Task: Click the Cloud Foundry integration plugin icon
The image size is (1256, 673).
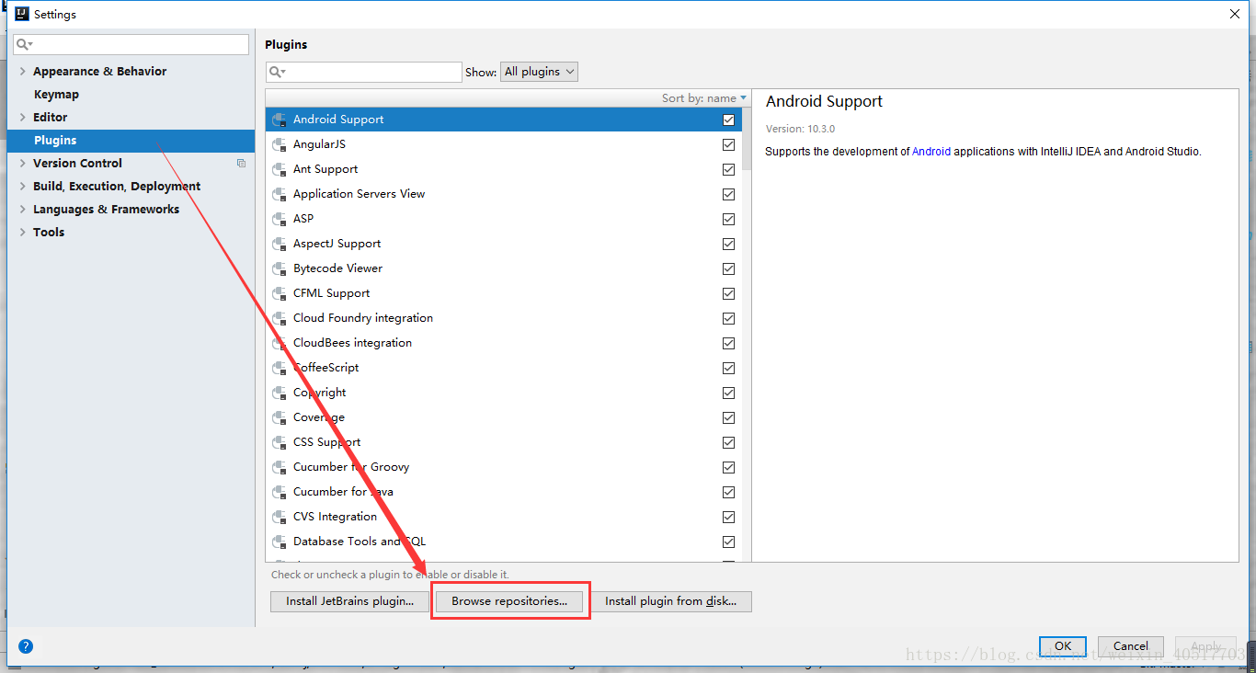Action: 280,318
